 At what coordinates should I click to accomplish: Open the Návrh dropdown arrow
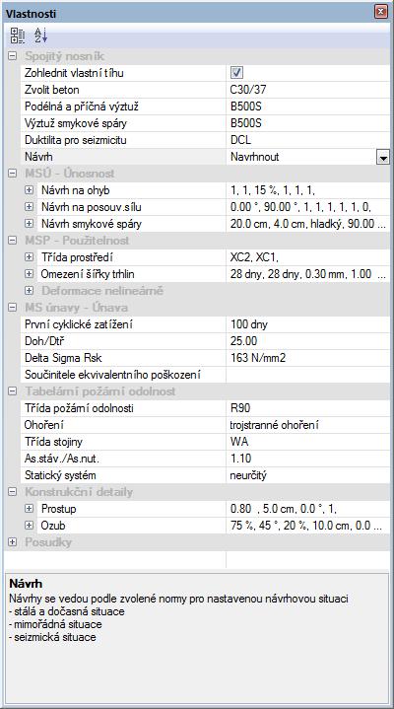[383, 158]
